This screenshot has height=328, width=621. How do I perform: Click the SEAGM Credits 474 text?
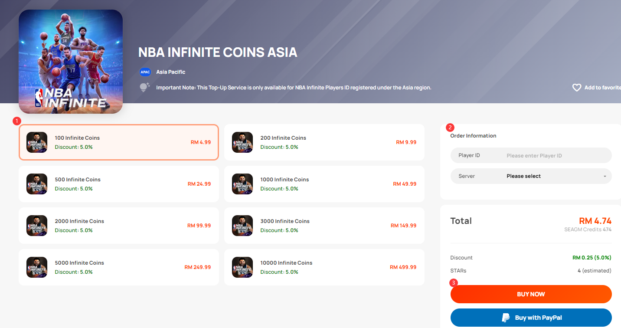coord(588,230)
